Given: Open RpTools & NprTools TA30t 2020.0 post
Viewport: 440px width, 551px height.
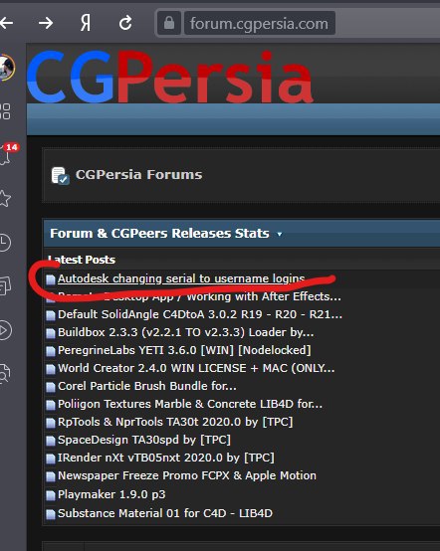Looking at the screenshot, I should click(x=175, y=422).
